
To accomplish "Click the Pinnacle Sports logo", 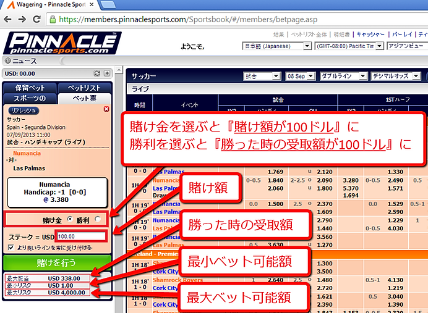I will click(62, 43).
